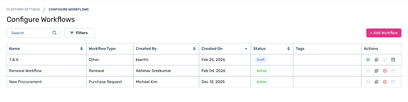Viewport: 408px width, 102px height.
Task: Archive the T & A workflow
Action: 393,60
